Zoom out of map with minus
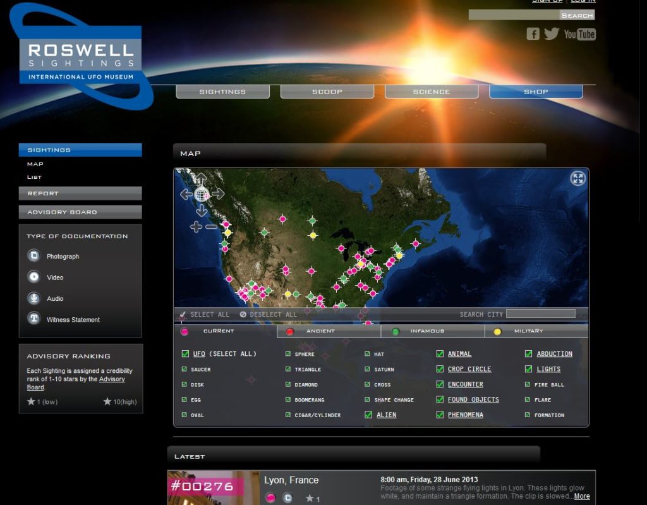Viewport: 647px width, 505px height. pyautogui.click(x=211, y=226)
